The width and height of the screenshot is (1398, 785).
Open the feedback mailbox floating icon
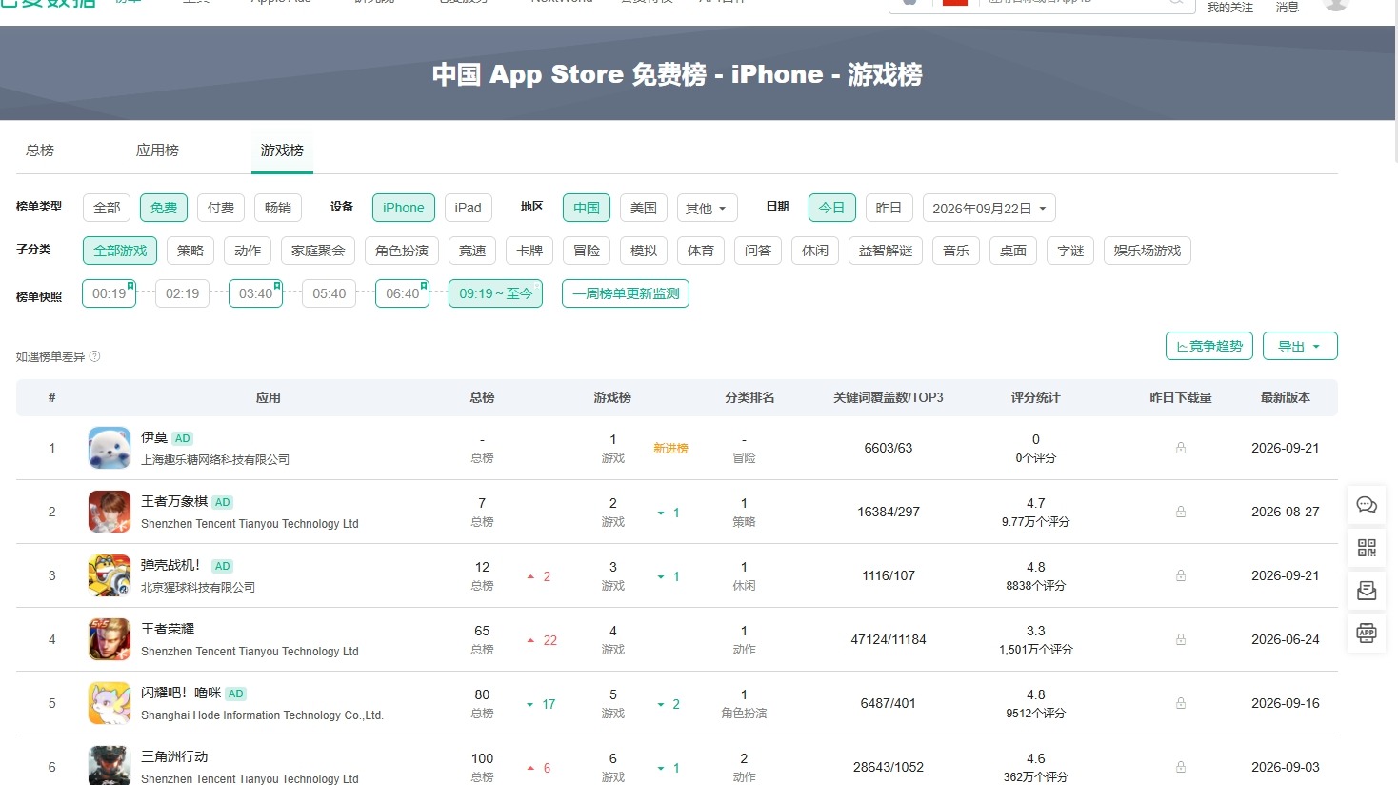tap(1367, 591)
